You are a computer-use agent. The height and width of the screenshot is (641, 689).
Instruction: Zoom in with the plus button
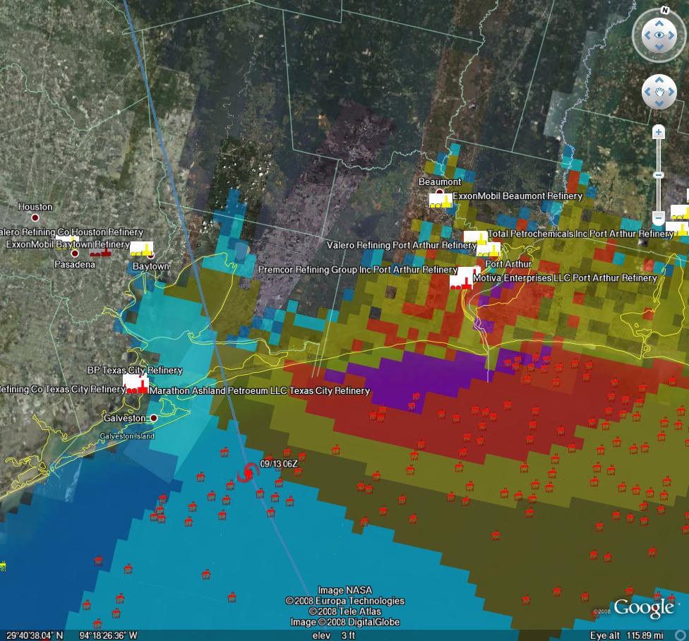pyautogui.click(x=658, y=132)
